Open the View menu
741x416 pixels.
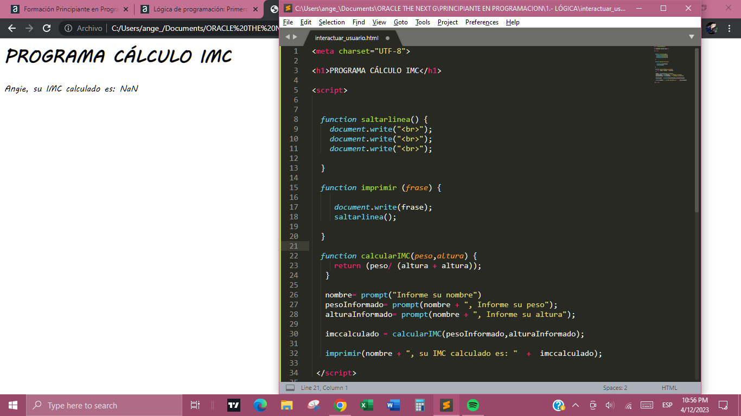[x=379, y=22]
